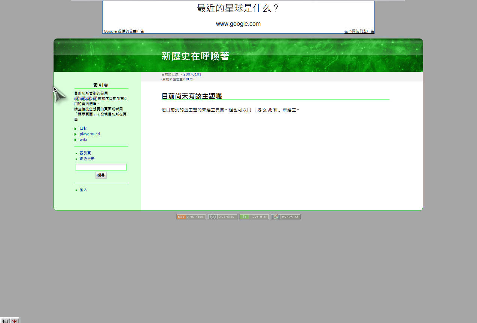This screenshot has height=323, width=477.
Task: Open the 日記 namespace link
Action: 83,129
